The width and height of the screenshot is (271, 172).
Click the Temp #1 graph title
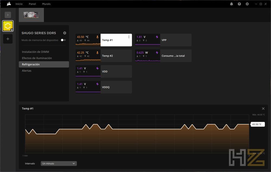[28, 109]
